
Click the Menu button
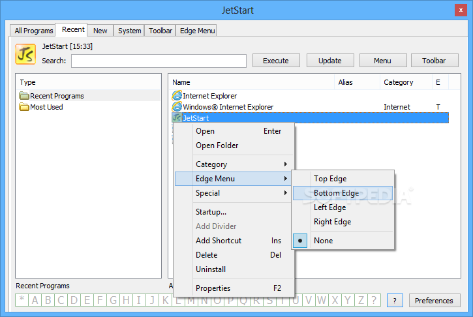pyautogui.click(x=383, y=61)
